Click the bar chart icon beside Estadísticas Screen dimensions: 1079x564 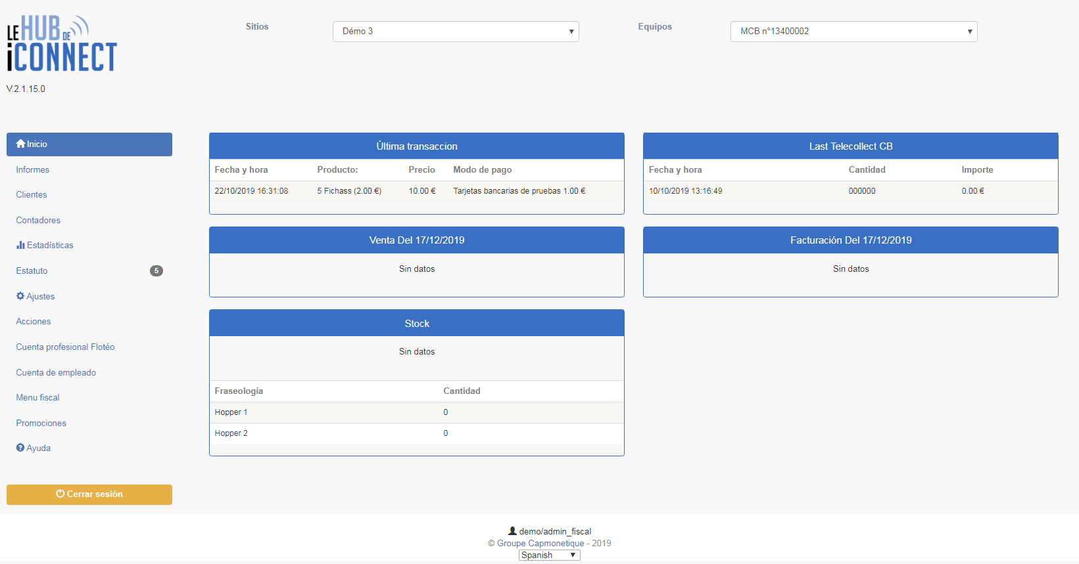point(20,245)
